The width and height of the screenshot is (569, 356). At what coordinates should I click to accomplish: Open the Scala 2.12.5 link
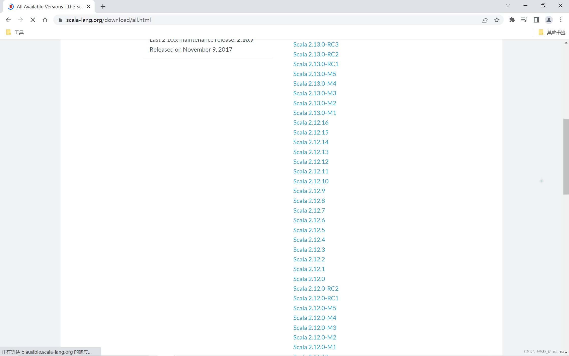pyautogui.click(x=309, y=230)
